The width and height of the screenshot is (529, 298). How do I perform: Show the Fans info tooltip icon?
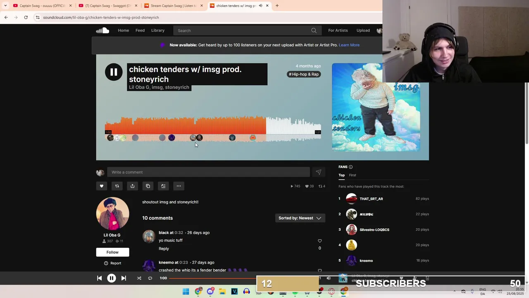pyautogui.click(x=350, y=167)
